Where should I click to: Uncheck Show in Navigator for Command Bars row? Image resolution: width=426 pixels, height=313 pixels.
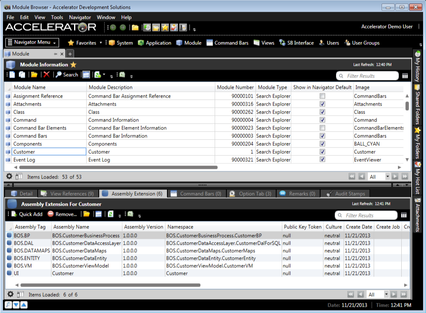coord(322,136)
